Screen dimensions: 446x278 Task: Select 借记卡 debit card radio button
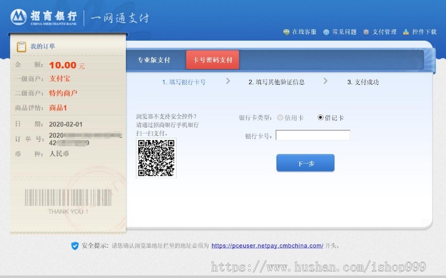321,117
